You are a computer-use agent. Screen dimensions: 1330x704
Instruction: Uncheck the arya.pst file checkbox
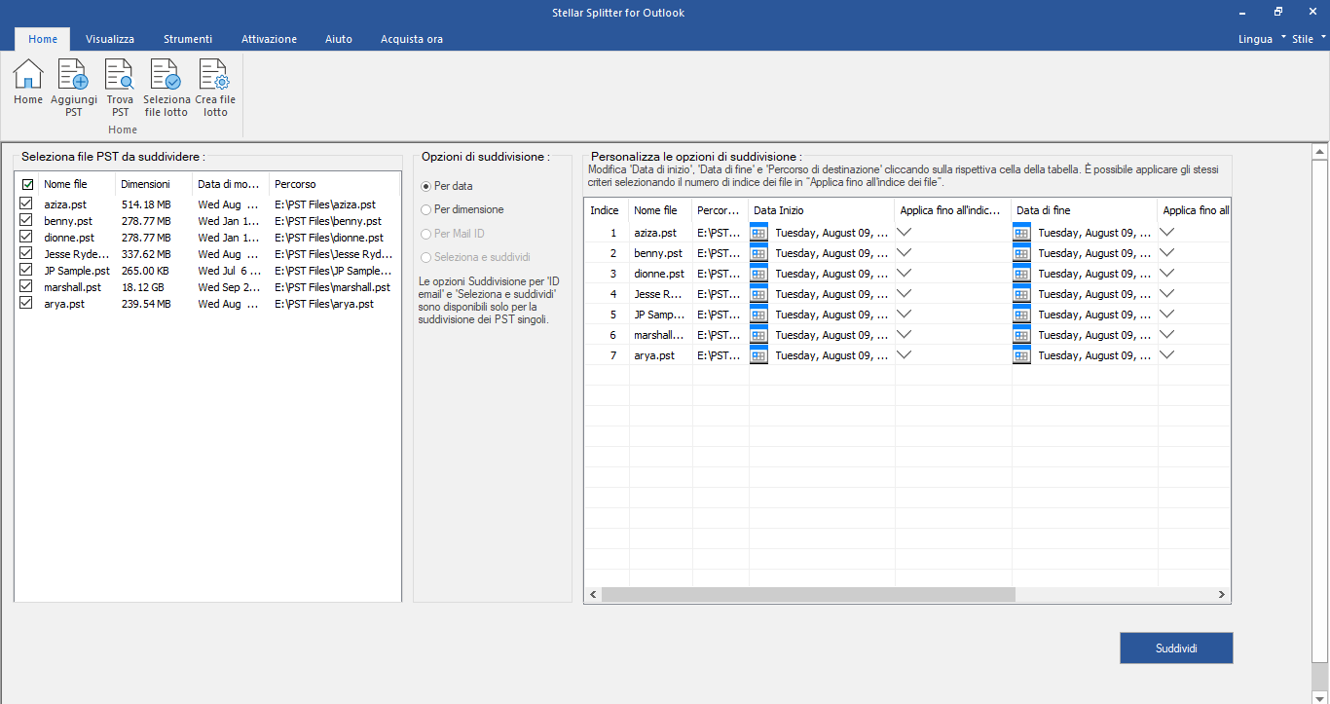click(x=26, y=304)
